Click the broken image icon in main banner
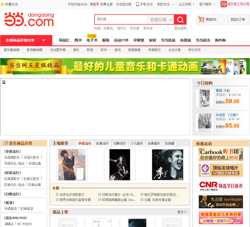Screen dimensions: 250x227 coord(4,82)
